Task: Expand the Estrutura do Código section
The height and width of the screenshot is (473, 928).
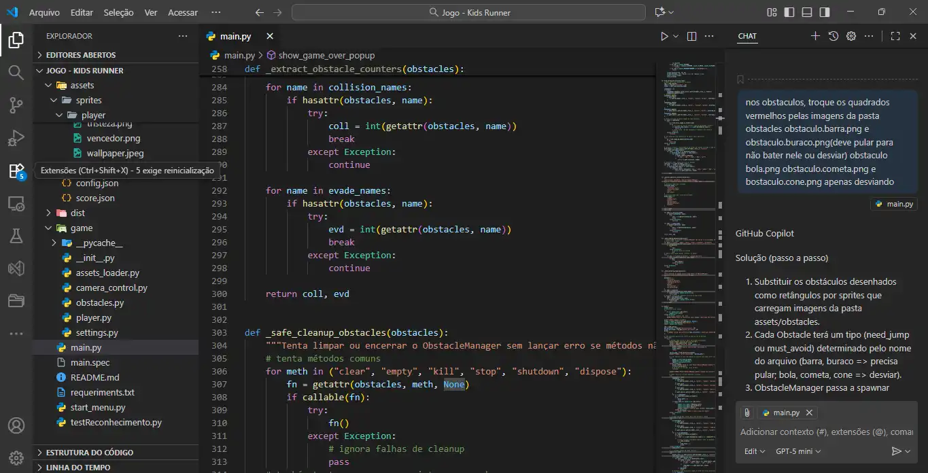Action: coord(89,453)
